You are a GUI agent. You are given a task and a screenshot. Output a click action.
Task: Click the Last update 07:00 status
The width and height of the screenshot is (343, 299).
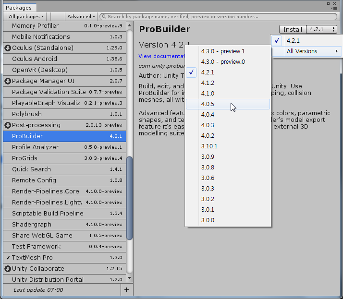[x=38, y=290]
